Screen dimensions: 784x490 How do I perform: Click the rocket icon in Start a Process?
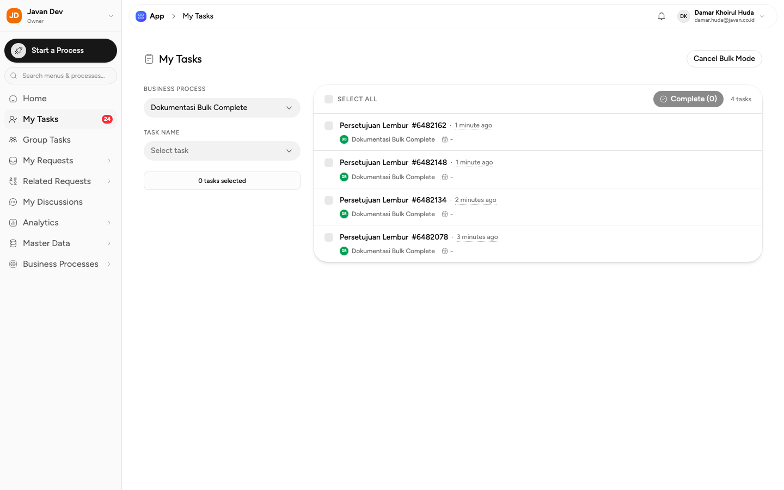(x=19, y=51)
